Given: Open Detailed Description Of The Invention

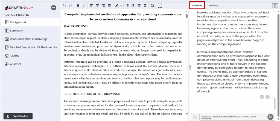Looking at the screenshot, I should (31, 47).
